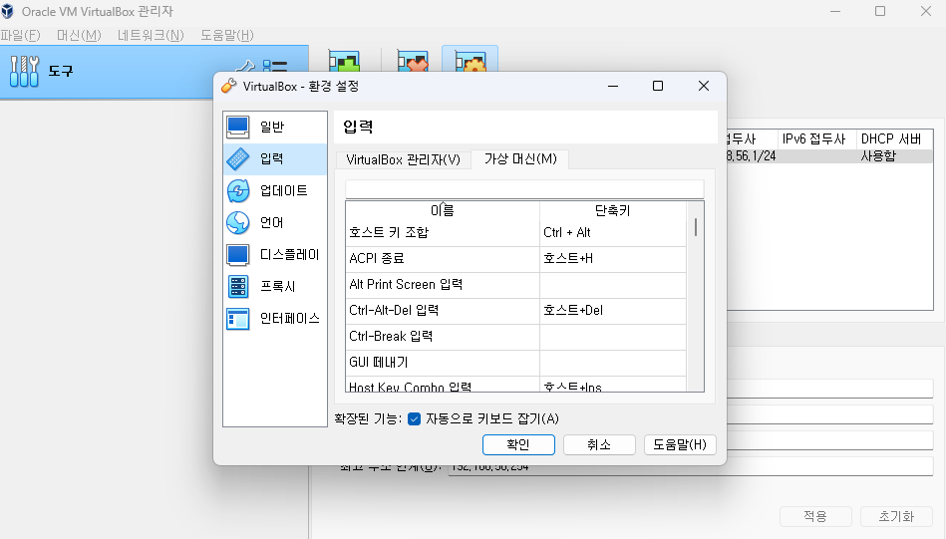Select the Ctrl-Alt-Del 입력 row
Image resolution: width=946 pixels, height=539 pixels.
tap(515, 311)
